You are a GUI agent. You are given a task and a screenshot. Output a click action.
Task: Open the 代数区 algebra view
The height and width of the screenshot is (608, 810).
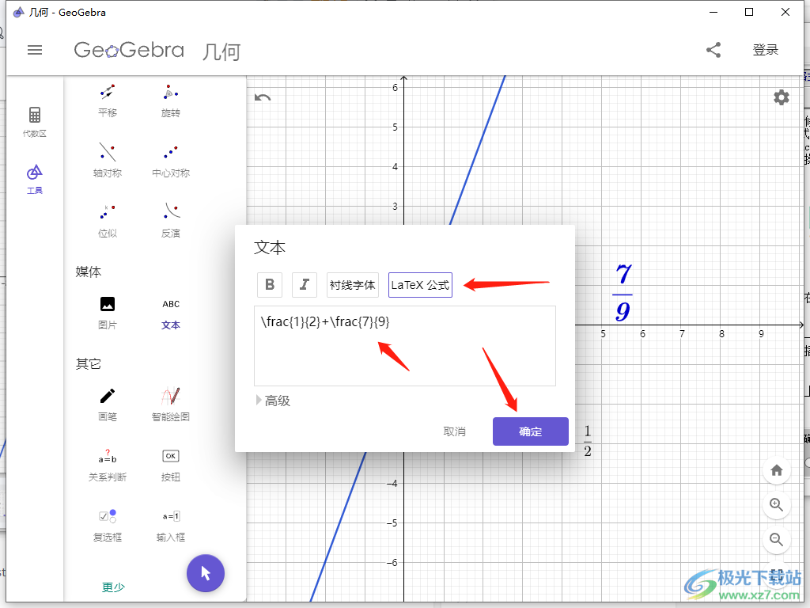[35, 122]
